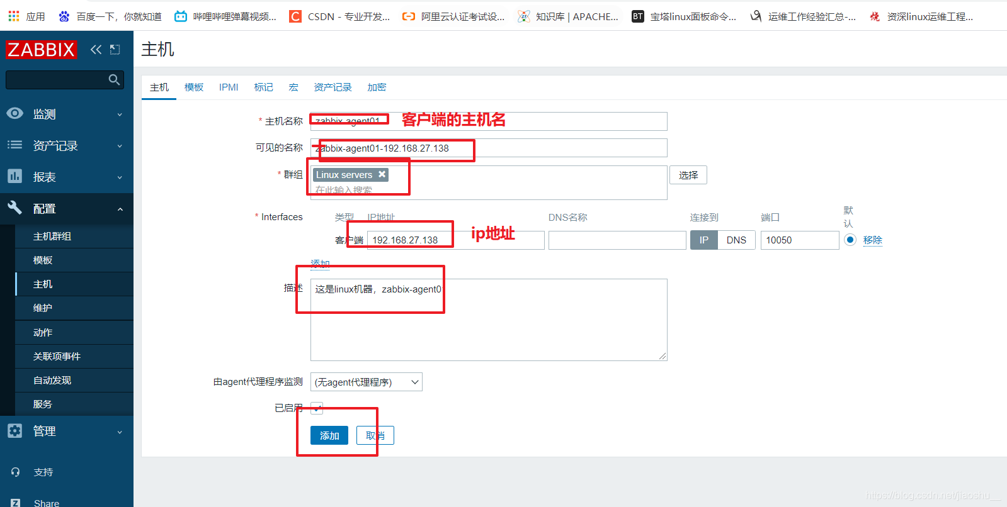This screenshot has width=1007, height=507.
Task: Click the headset icon for 支持
Action: [15, 472]
